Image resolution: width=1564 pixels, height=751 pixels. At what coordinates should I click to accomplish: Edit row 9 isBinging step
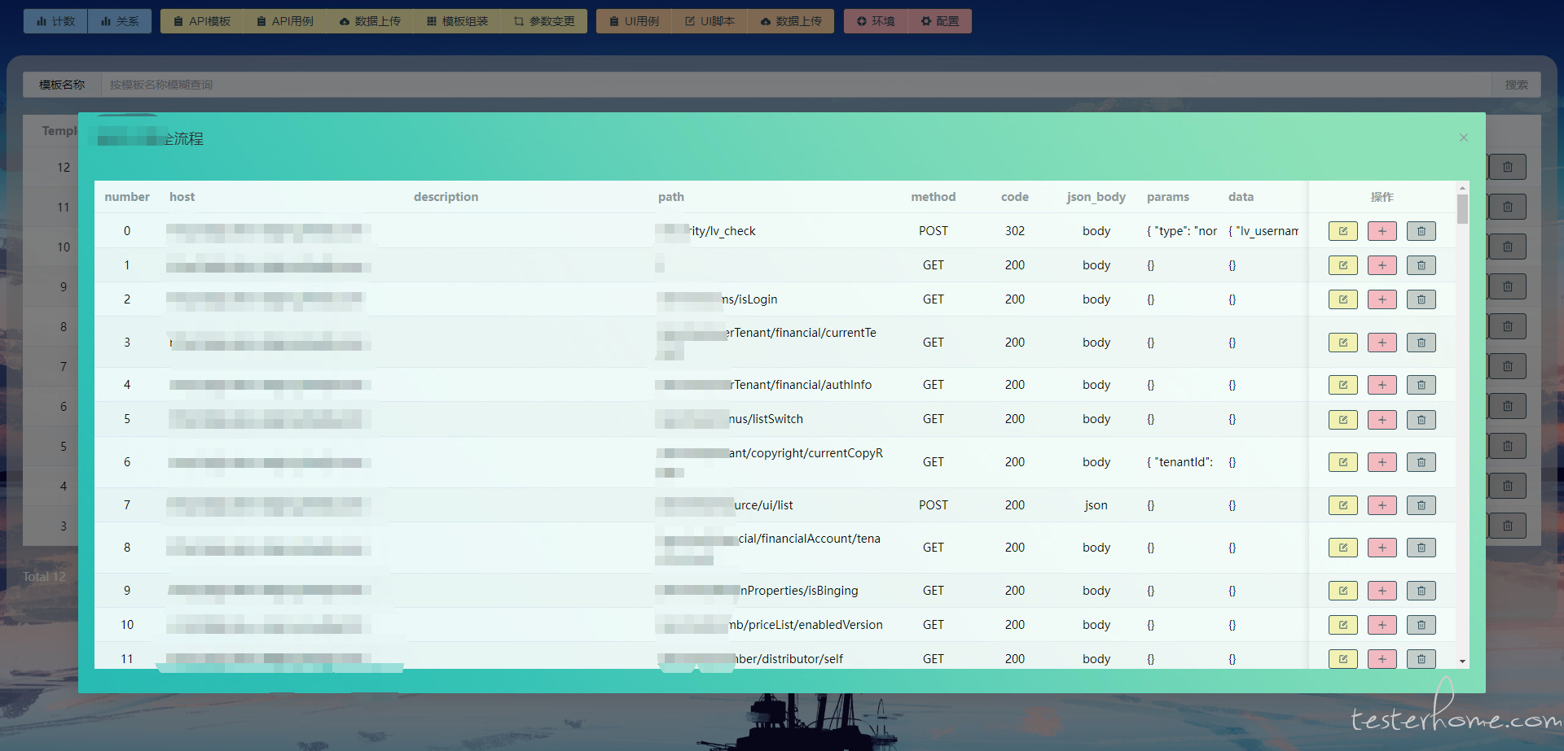pos(1343,591)
